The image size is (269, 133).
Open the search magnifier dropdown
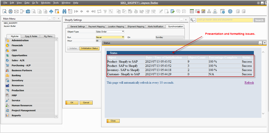tap(193, 20)
